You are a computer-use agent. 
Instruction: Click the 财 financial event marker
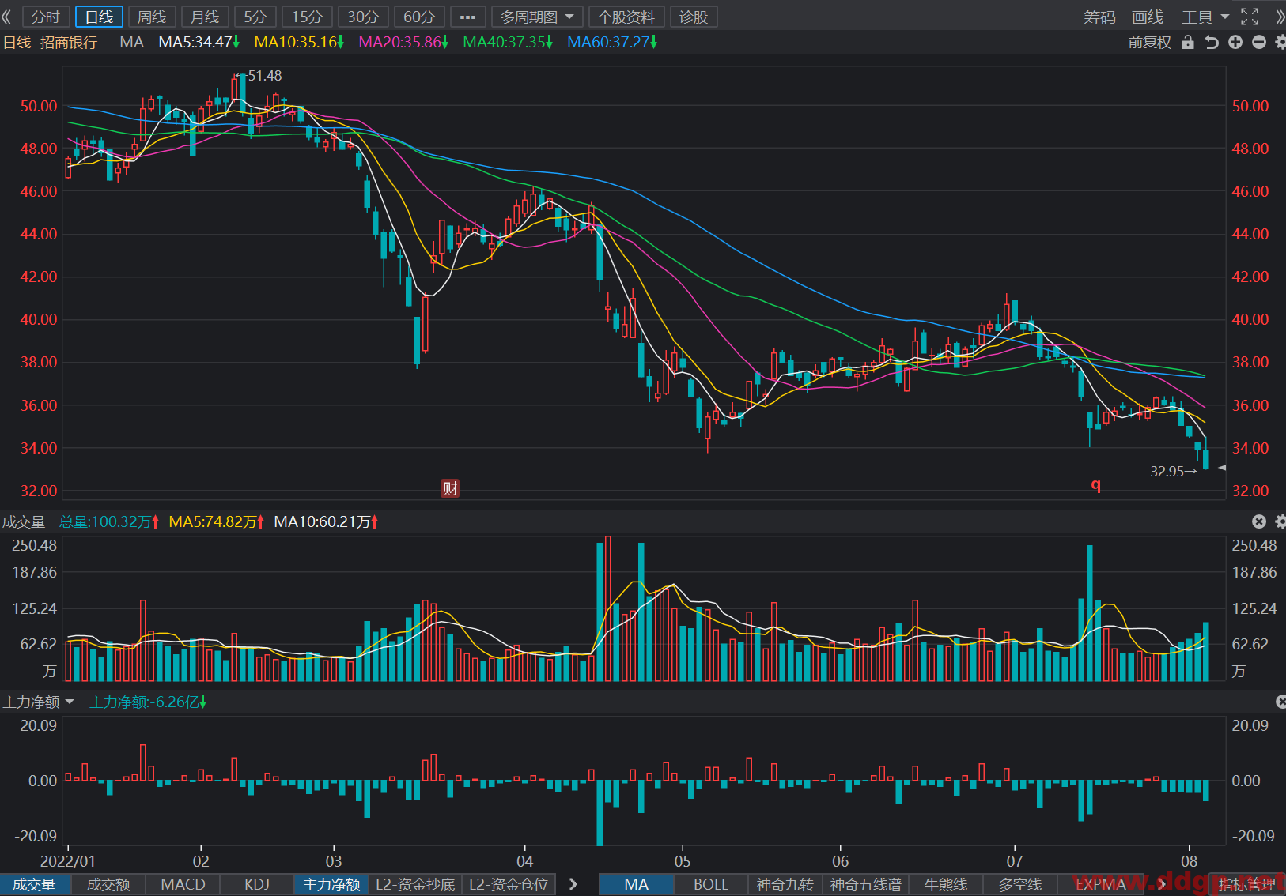click(450, 488)
